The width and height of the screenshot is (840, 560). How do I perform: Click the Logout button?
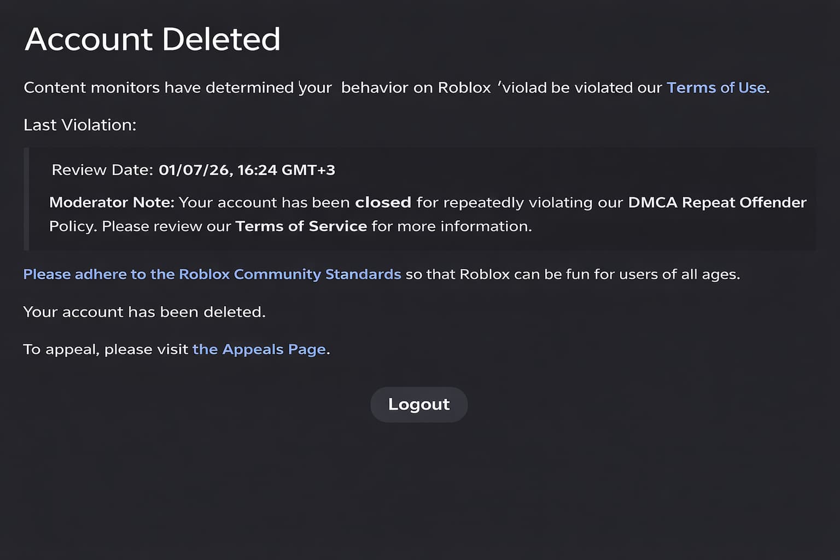419,404
